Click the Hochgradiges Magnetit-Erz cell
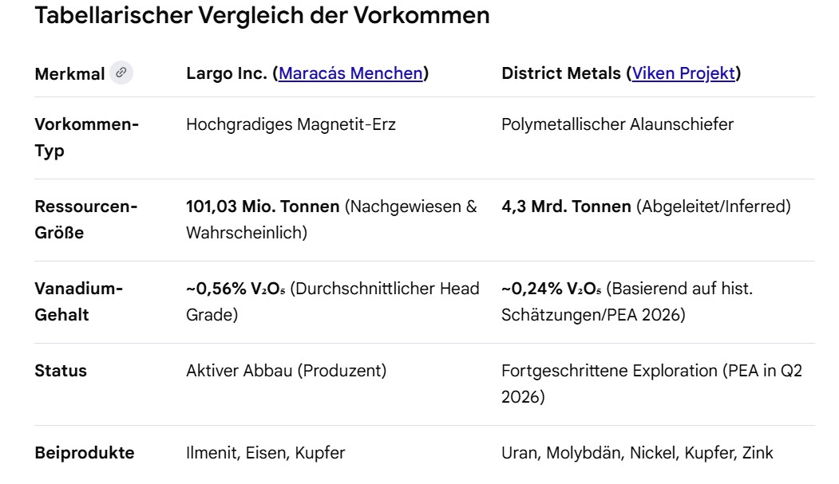This screenshot has width=839, height=484. point(291,124)
